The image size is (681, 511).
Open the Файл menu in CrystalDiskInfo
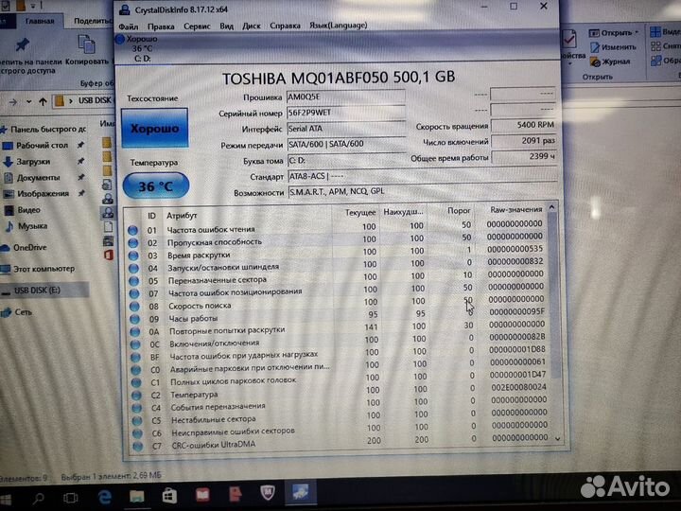click(x=128, y=26)
